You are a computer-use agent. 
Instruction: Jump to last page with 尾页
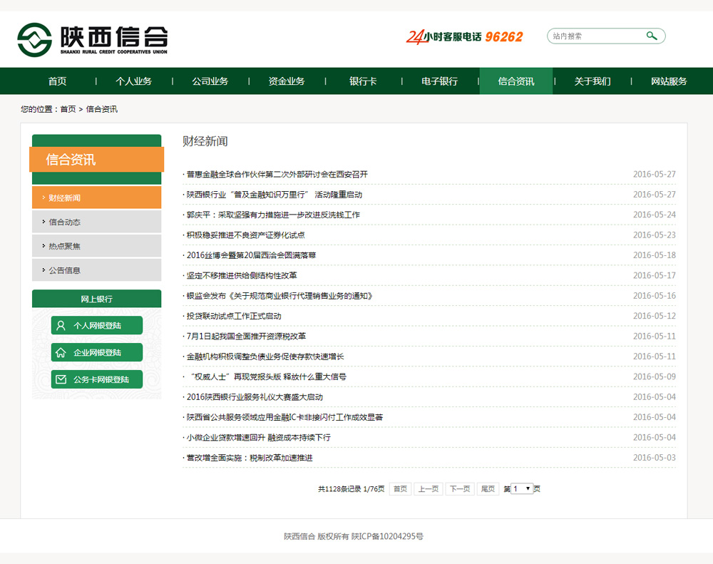[488, 489]
